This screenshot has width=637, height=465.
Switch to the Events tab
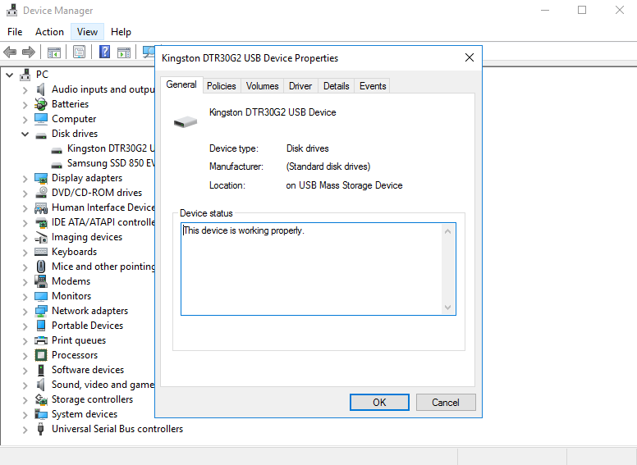pos(373,86)
